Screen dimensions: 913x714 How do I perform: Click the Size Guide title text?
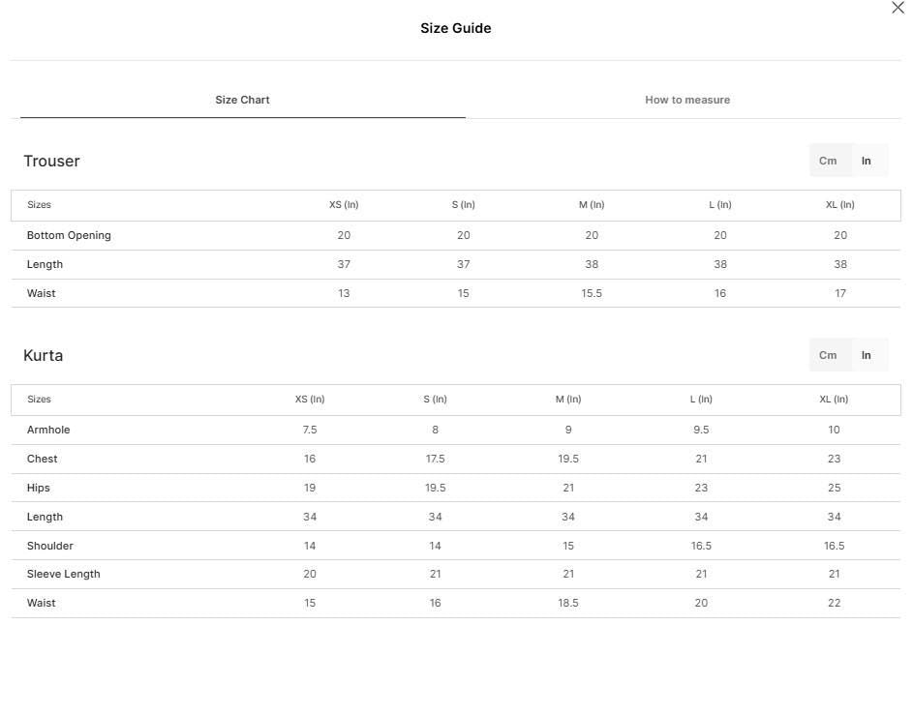click(456, 28)
